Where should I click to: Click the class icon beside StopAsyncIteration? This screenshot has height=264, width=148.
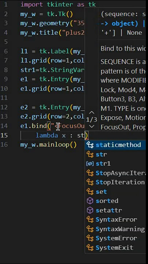pos(90,173)
